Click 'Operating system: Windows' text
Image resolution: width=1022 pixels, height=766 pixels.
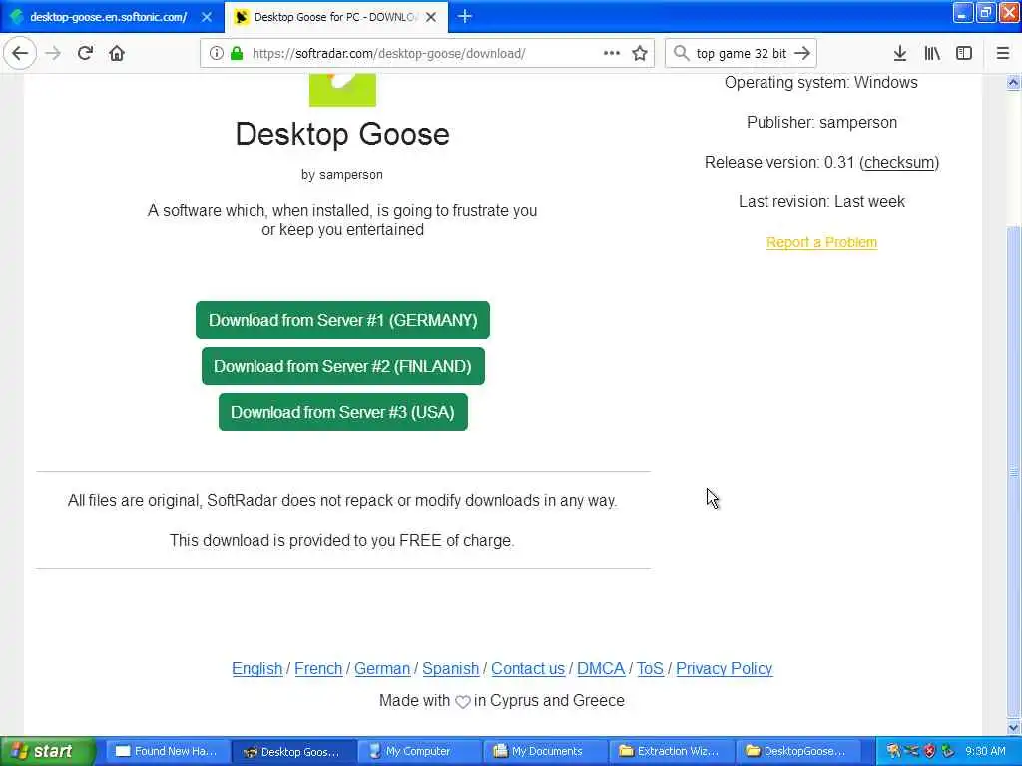(821, 82)
